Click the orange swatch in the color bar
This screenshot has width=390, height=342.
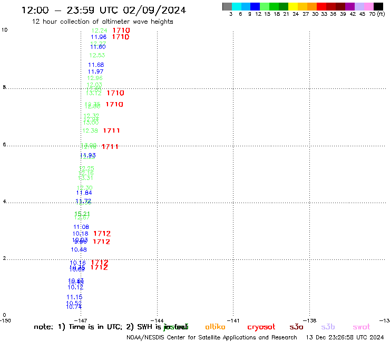[x=312, y=6]
